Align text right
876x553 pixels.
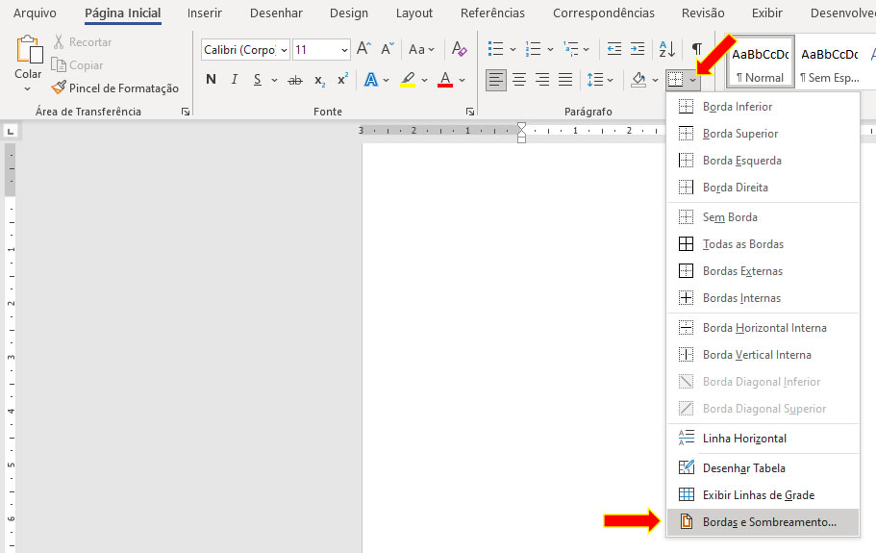[x=542, y=80]
